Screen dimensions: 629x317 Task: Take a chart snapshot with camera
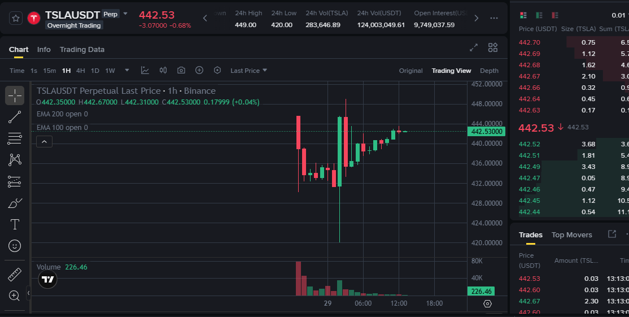coord(181,70)
